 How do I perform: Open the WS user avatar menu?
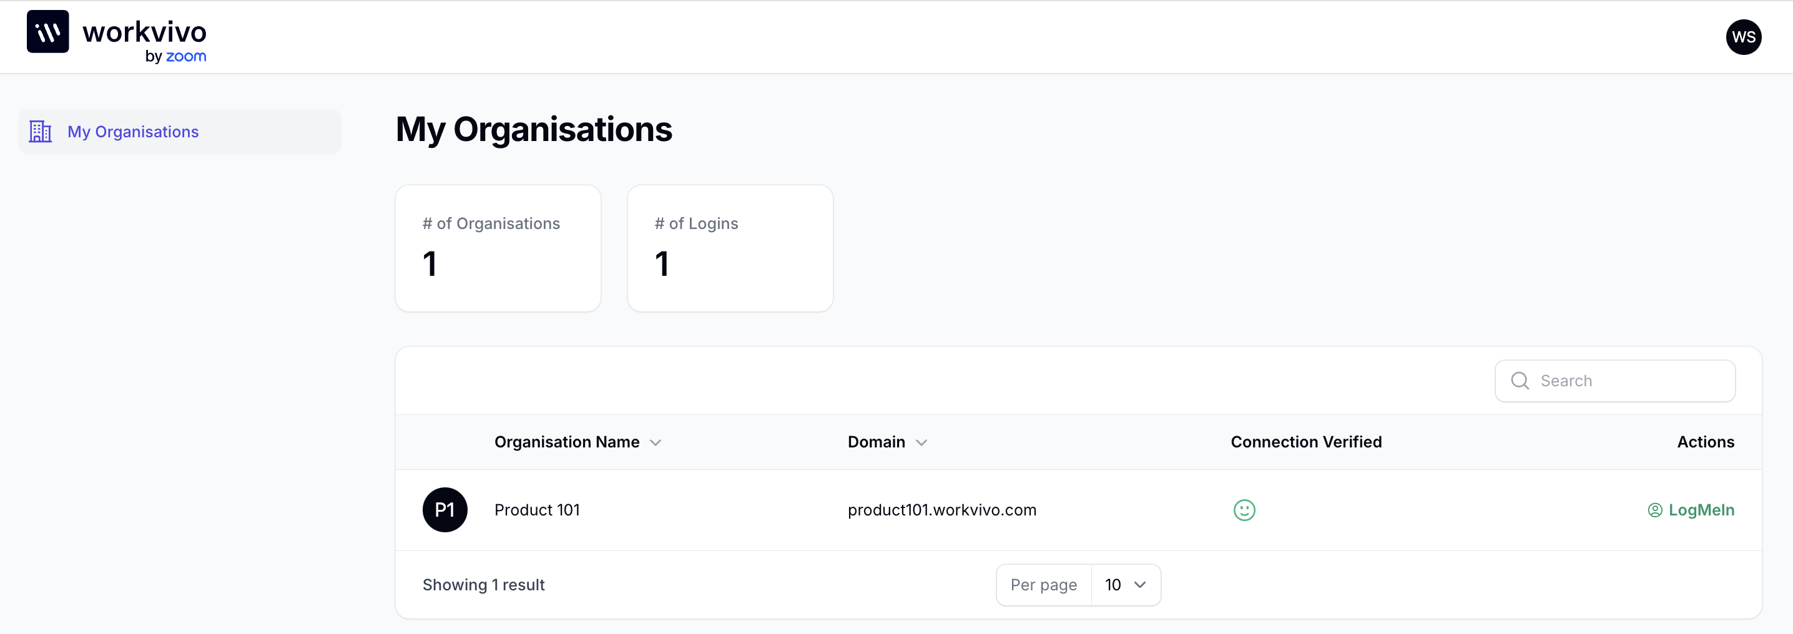pos(1743,37)
